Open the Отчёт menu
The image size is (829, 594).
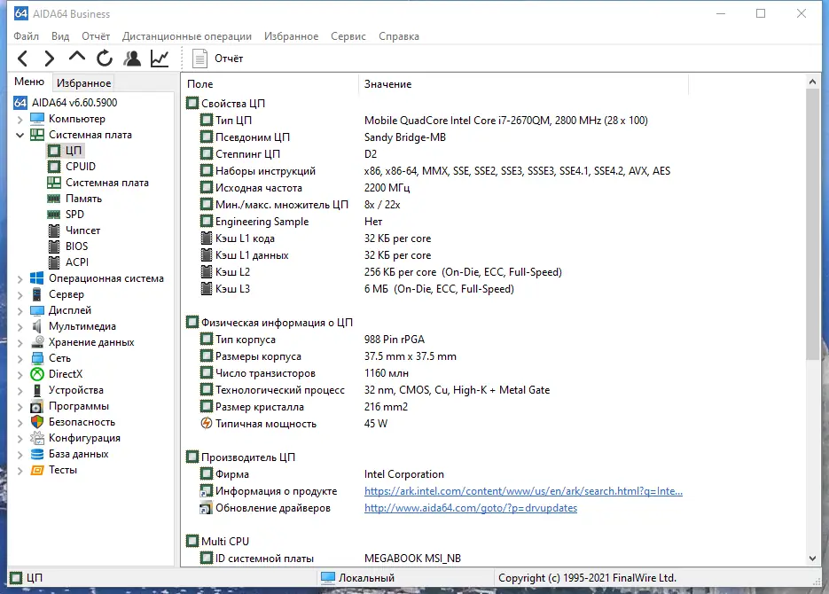96,36
